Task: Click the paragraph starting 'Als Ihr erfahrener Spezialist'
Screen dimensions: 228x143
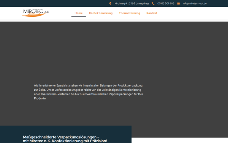Action: point(89,92)
